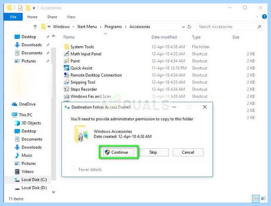
Task: Navigate to Programs breadcrumb
Action: (113, 27)
